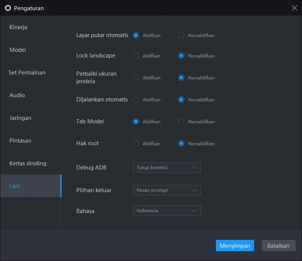Click the Debug ADB label

[x=91, y=168]
